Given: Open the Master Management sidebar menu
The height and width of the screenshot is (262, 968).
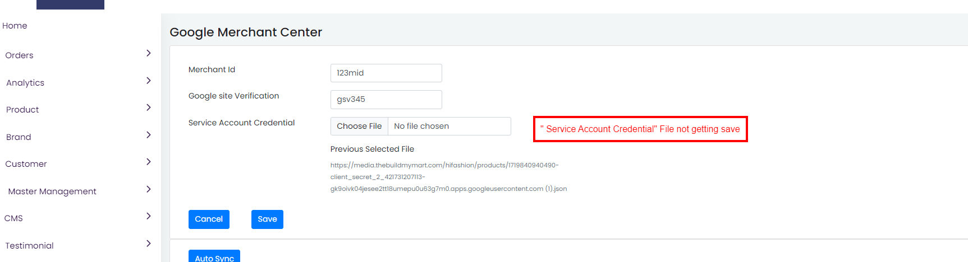Looking at the screenshot, I should pos(52,191).
